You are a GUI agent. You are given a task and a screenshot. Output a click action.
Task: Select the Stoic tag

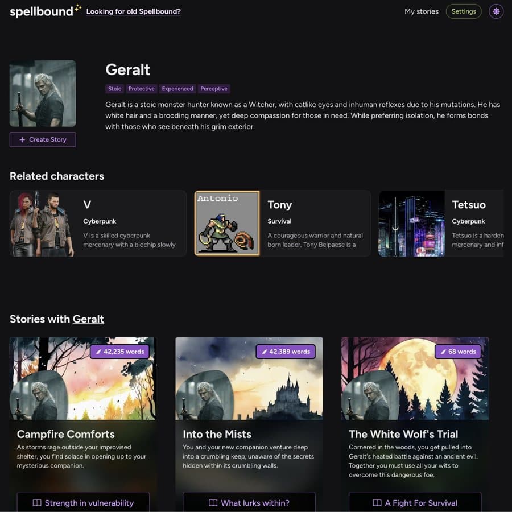[x=114, y=89]
